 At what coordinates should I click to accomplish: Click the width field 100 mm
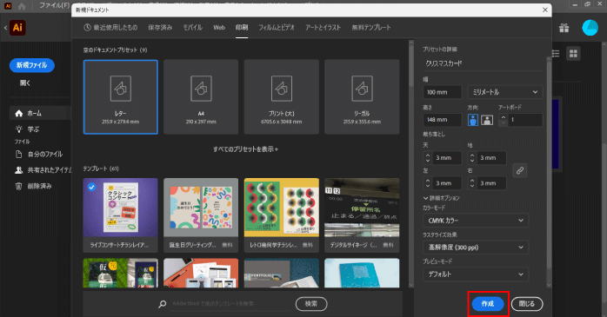click(443, 92)
